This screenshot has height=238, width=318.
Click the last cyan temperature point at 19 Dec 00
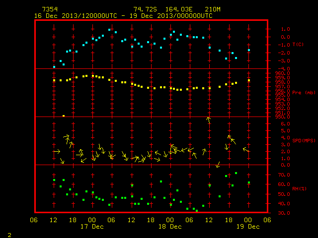point(249,50)
